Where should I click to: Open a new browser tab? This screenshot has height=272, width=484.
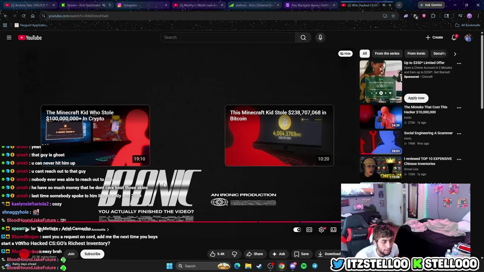coord(399,5)
